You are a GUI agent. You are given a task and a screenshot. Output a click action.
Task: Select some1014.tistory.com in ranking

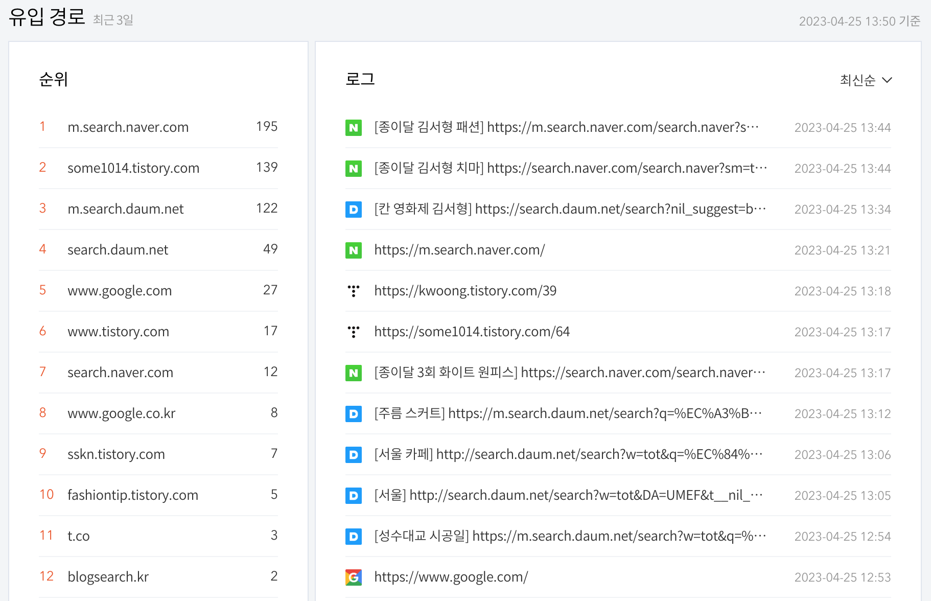133,168
